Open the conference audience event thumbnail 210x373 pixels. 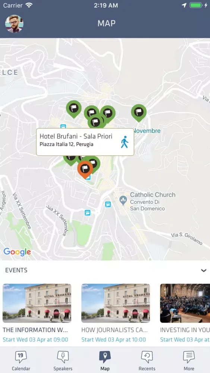(x=185, y=303)
